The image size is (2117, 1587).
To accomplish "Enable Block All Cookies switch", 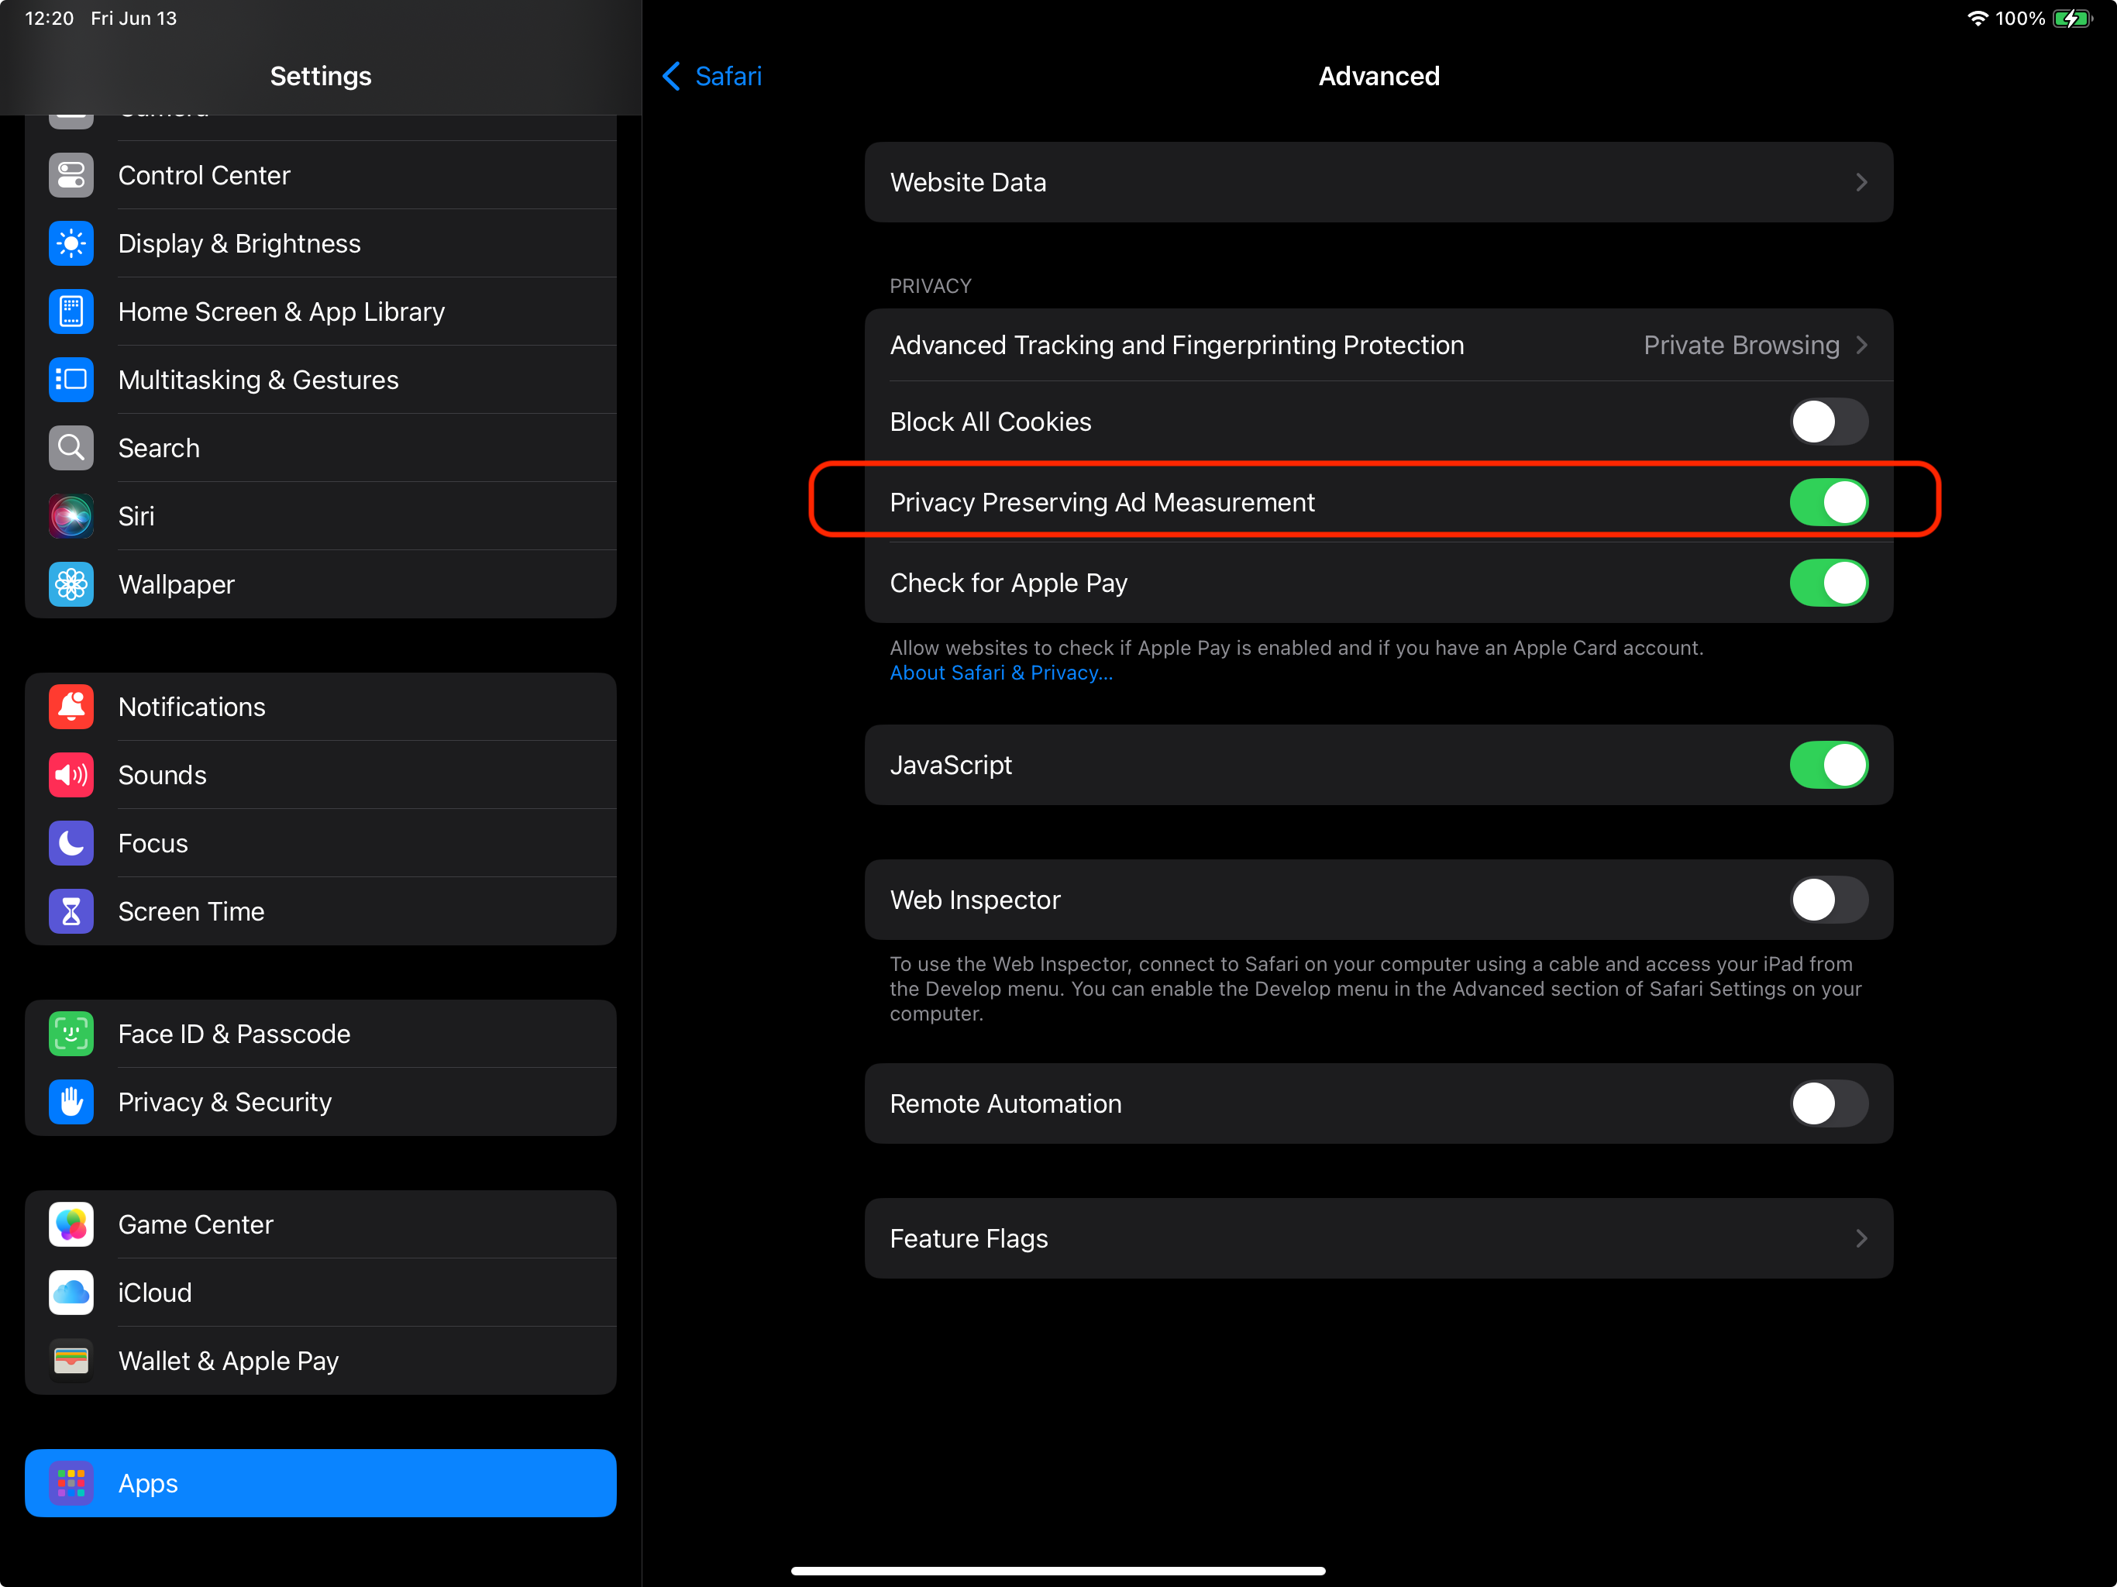I will [1829, 421].
